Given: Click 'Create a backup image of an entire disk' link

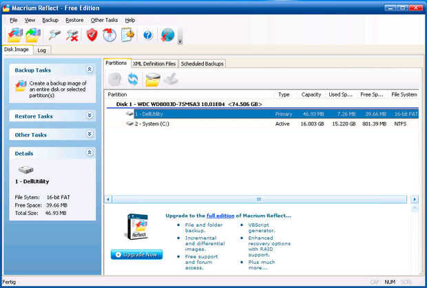Looking at the screenshot, I should tap(57, 90).
